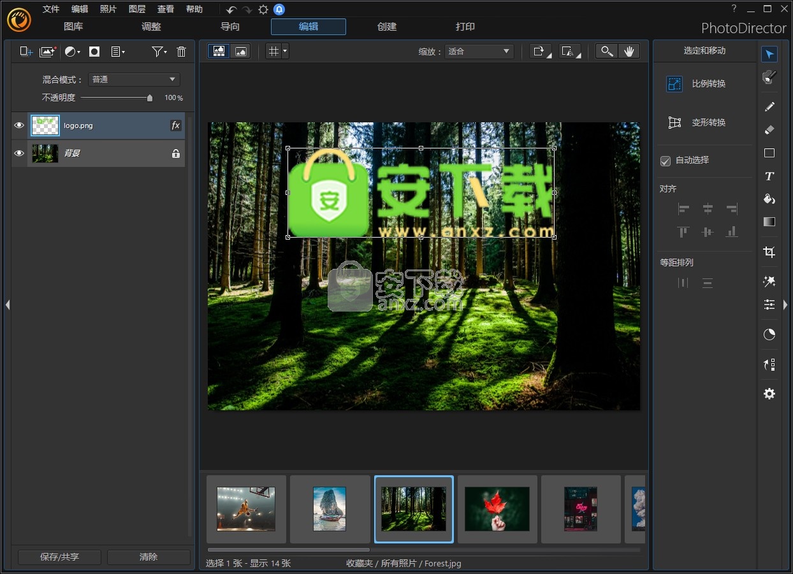
Task: Open the secondary display dropdown icon
Action: point(570,52)
